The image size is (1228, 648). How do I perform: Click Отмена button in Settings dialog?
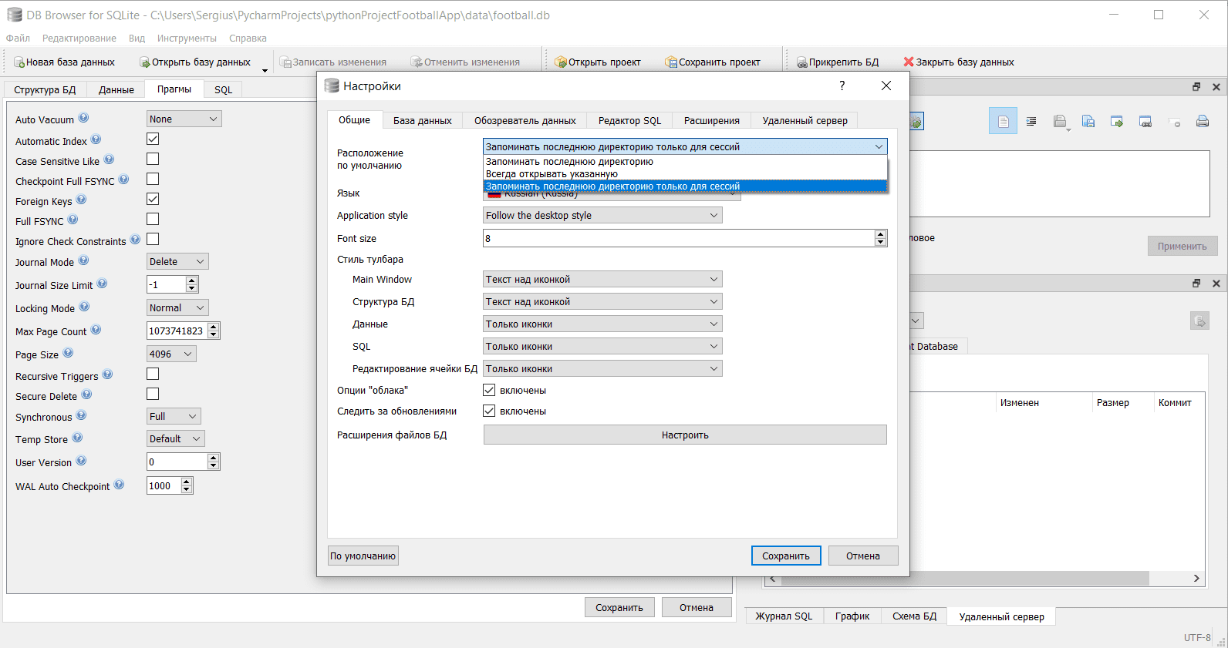click(x=863, y=556)
